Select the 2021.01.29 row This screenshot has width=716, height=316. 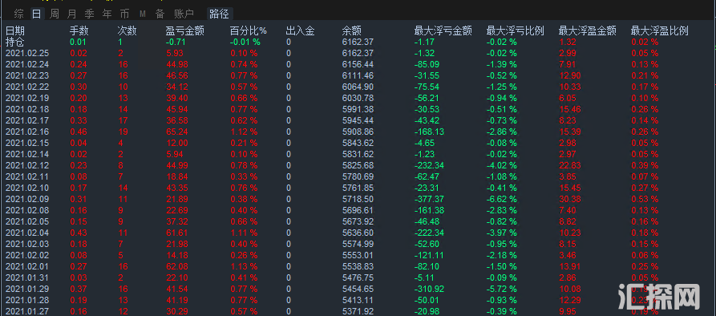tap(358, 289)
